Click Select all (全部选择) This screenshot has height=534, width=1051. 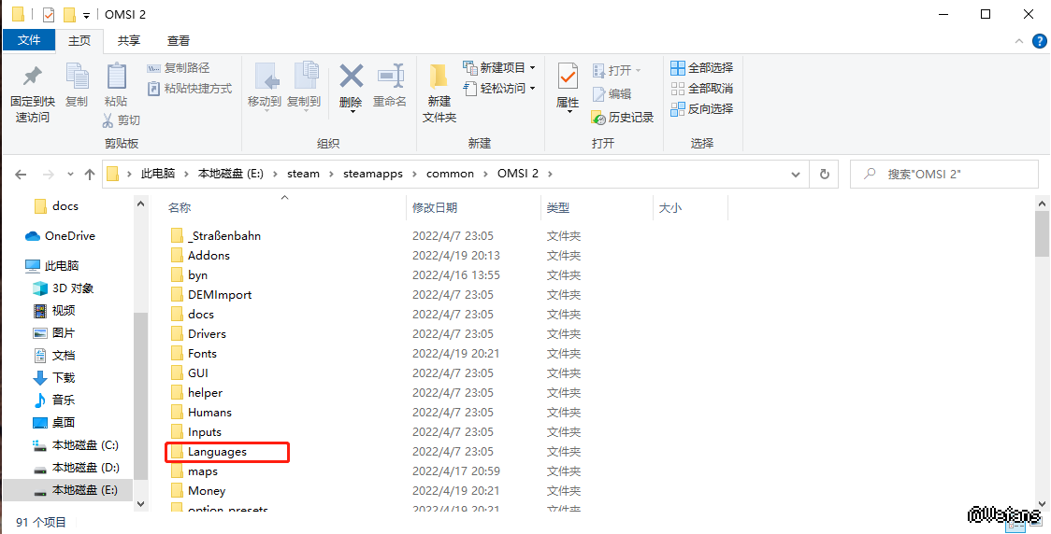tap(702, 68)
